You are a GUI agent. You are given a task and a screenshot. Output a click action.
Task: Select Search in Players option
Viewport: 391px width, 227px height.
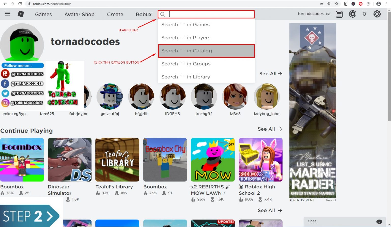click(206, 38)
